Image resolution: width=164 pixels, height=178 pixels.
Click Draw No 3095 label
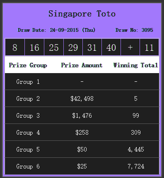134,30
